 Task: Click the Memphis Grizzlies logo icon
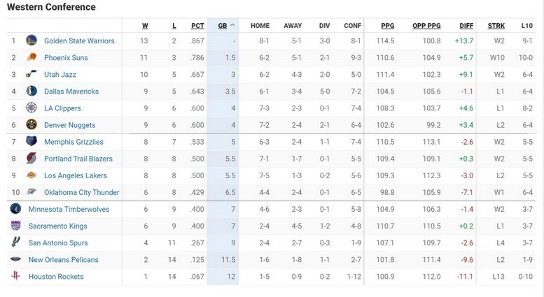31,141
